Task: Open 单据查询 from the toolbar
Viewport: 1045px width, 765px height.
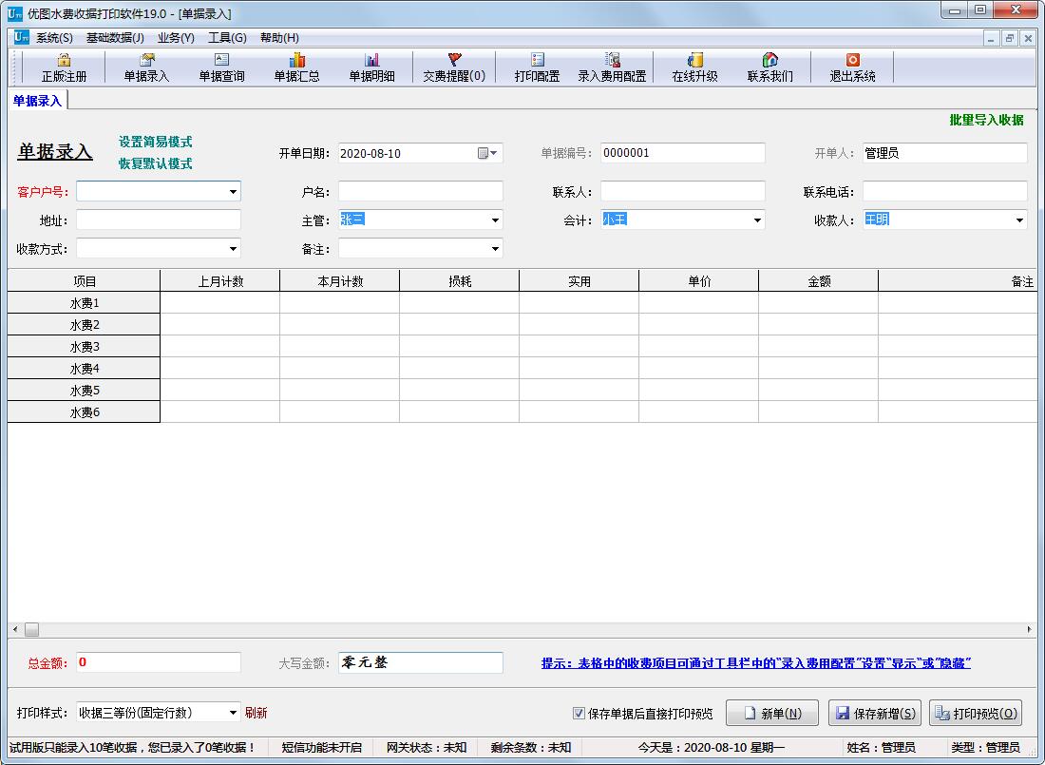Action: pos(220,67)
